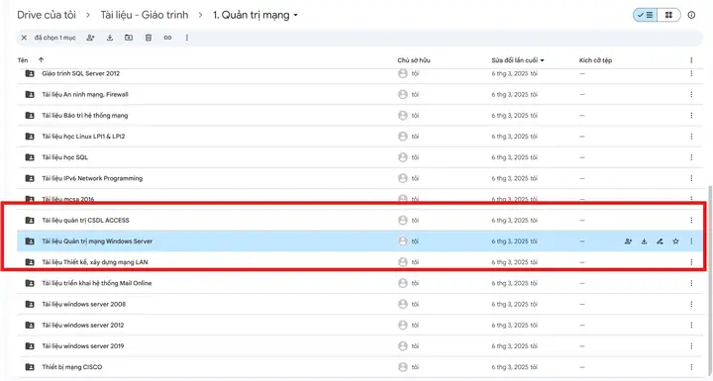
Task: Open column options menu in header row
Action: [691, 60]
